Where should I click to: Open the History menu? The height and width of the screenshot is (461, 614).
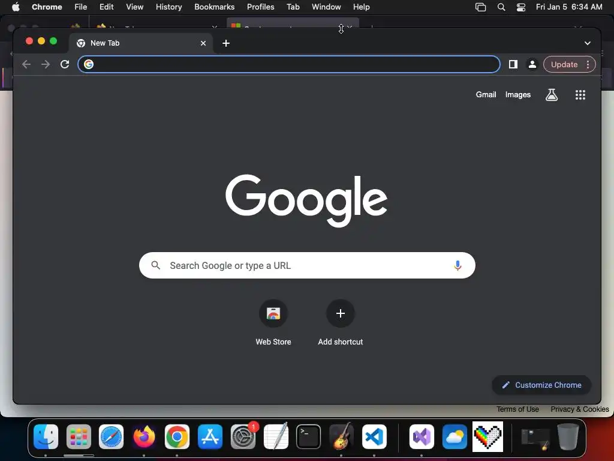click(168, 7)
